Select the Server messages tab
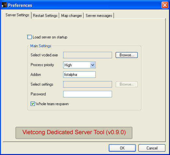170x155 pixels. tap(99, 16)
